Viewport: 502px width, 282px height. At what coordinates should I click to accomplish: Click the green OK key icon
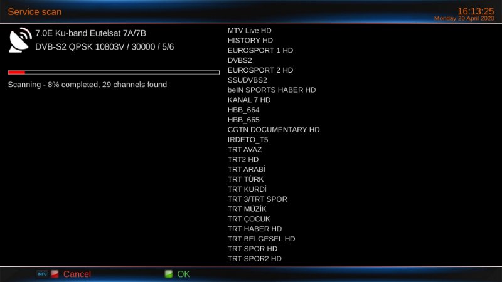click(x=168, y=274)
